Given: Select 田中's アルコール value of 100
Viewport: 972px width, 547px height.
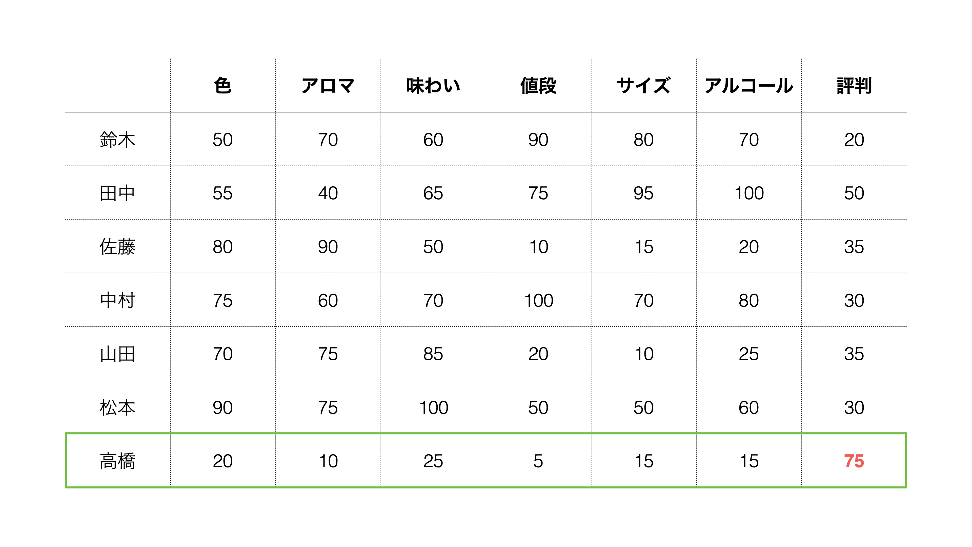Looking at the screenshot, I should click(749, 193).
